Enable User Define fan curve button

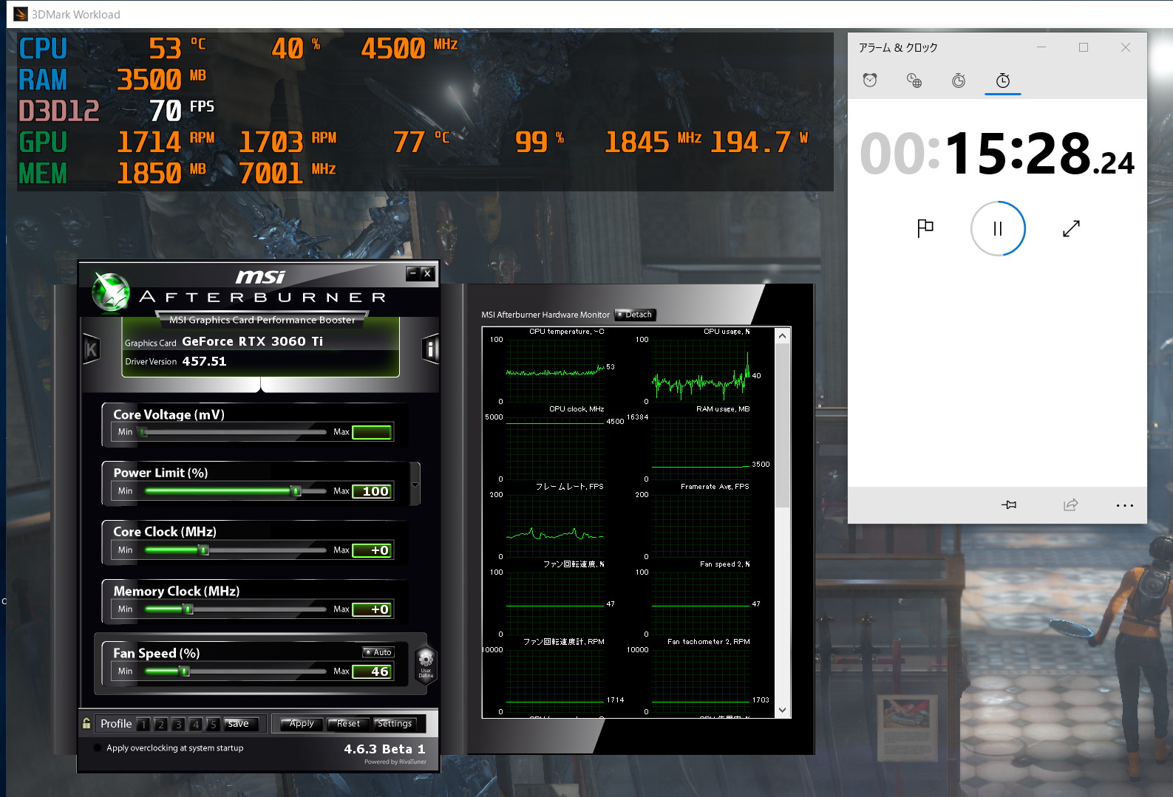click(426, 664)
